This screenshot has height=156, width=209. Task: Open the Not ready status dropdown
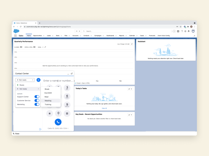tap(25, 80)
